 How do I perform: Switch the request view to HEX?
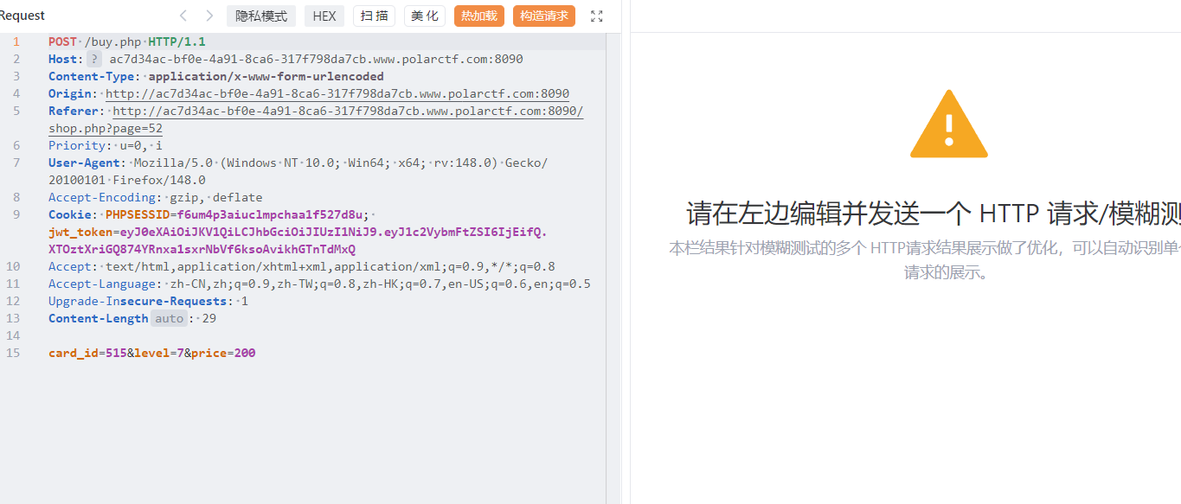[x=324, y=16]
